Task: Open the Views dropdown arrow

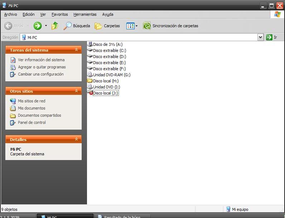Action: point(137,26)
